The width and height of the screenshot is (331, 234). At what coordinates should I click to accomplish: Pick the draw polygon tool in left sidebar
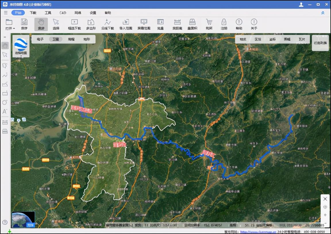(5, 66)
